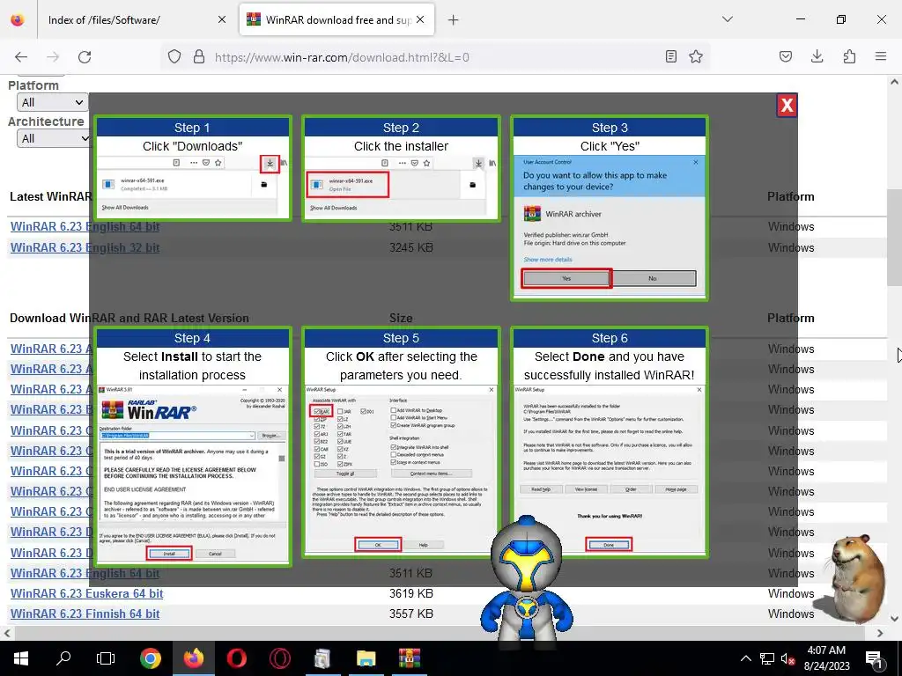Open muted volume tray icon
Image resolution: width=902 pixels, height=676 pixels.
(787, 658)
